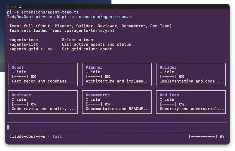Click the Builder agent idle status circle

coord(161,72)
